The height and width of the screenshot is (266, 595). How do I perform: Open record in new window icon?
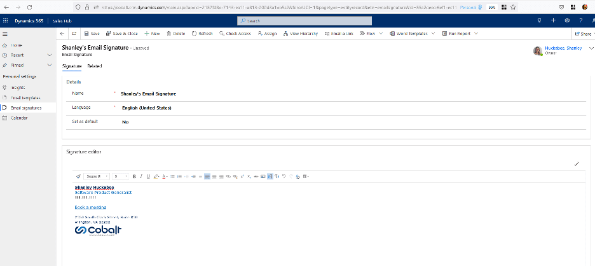[x=74, y=34]
